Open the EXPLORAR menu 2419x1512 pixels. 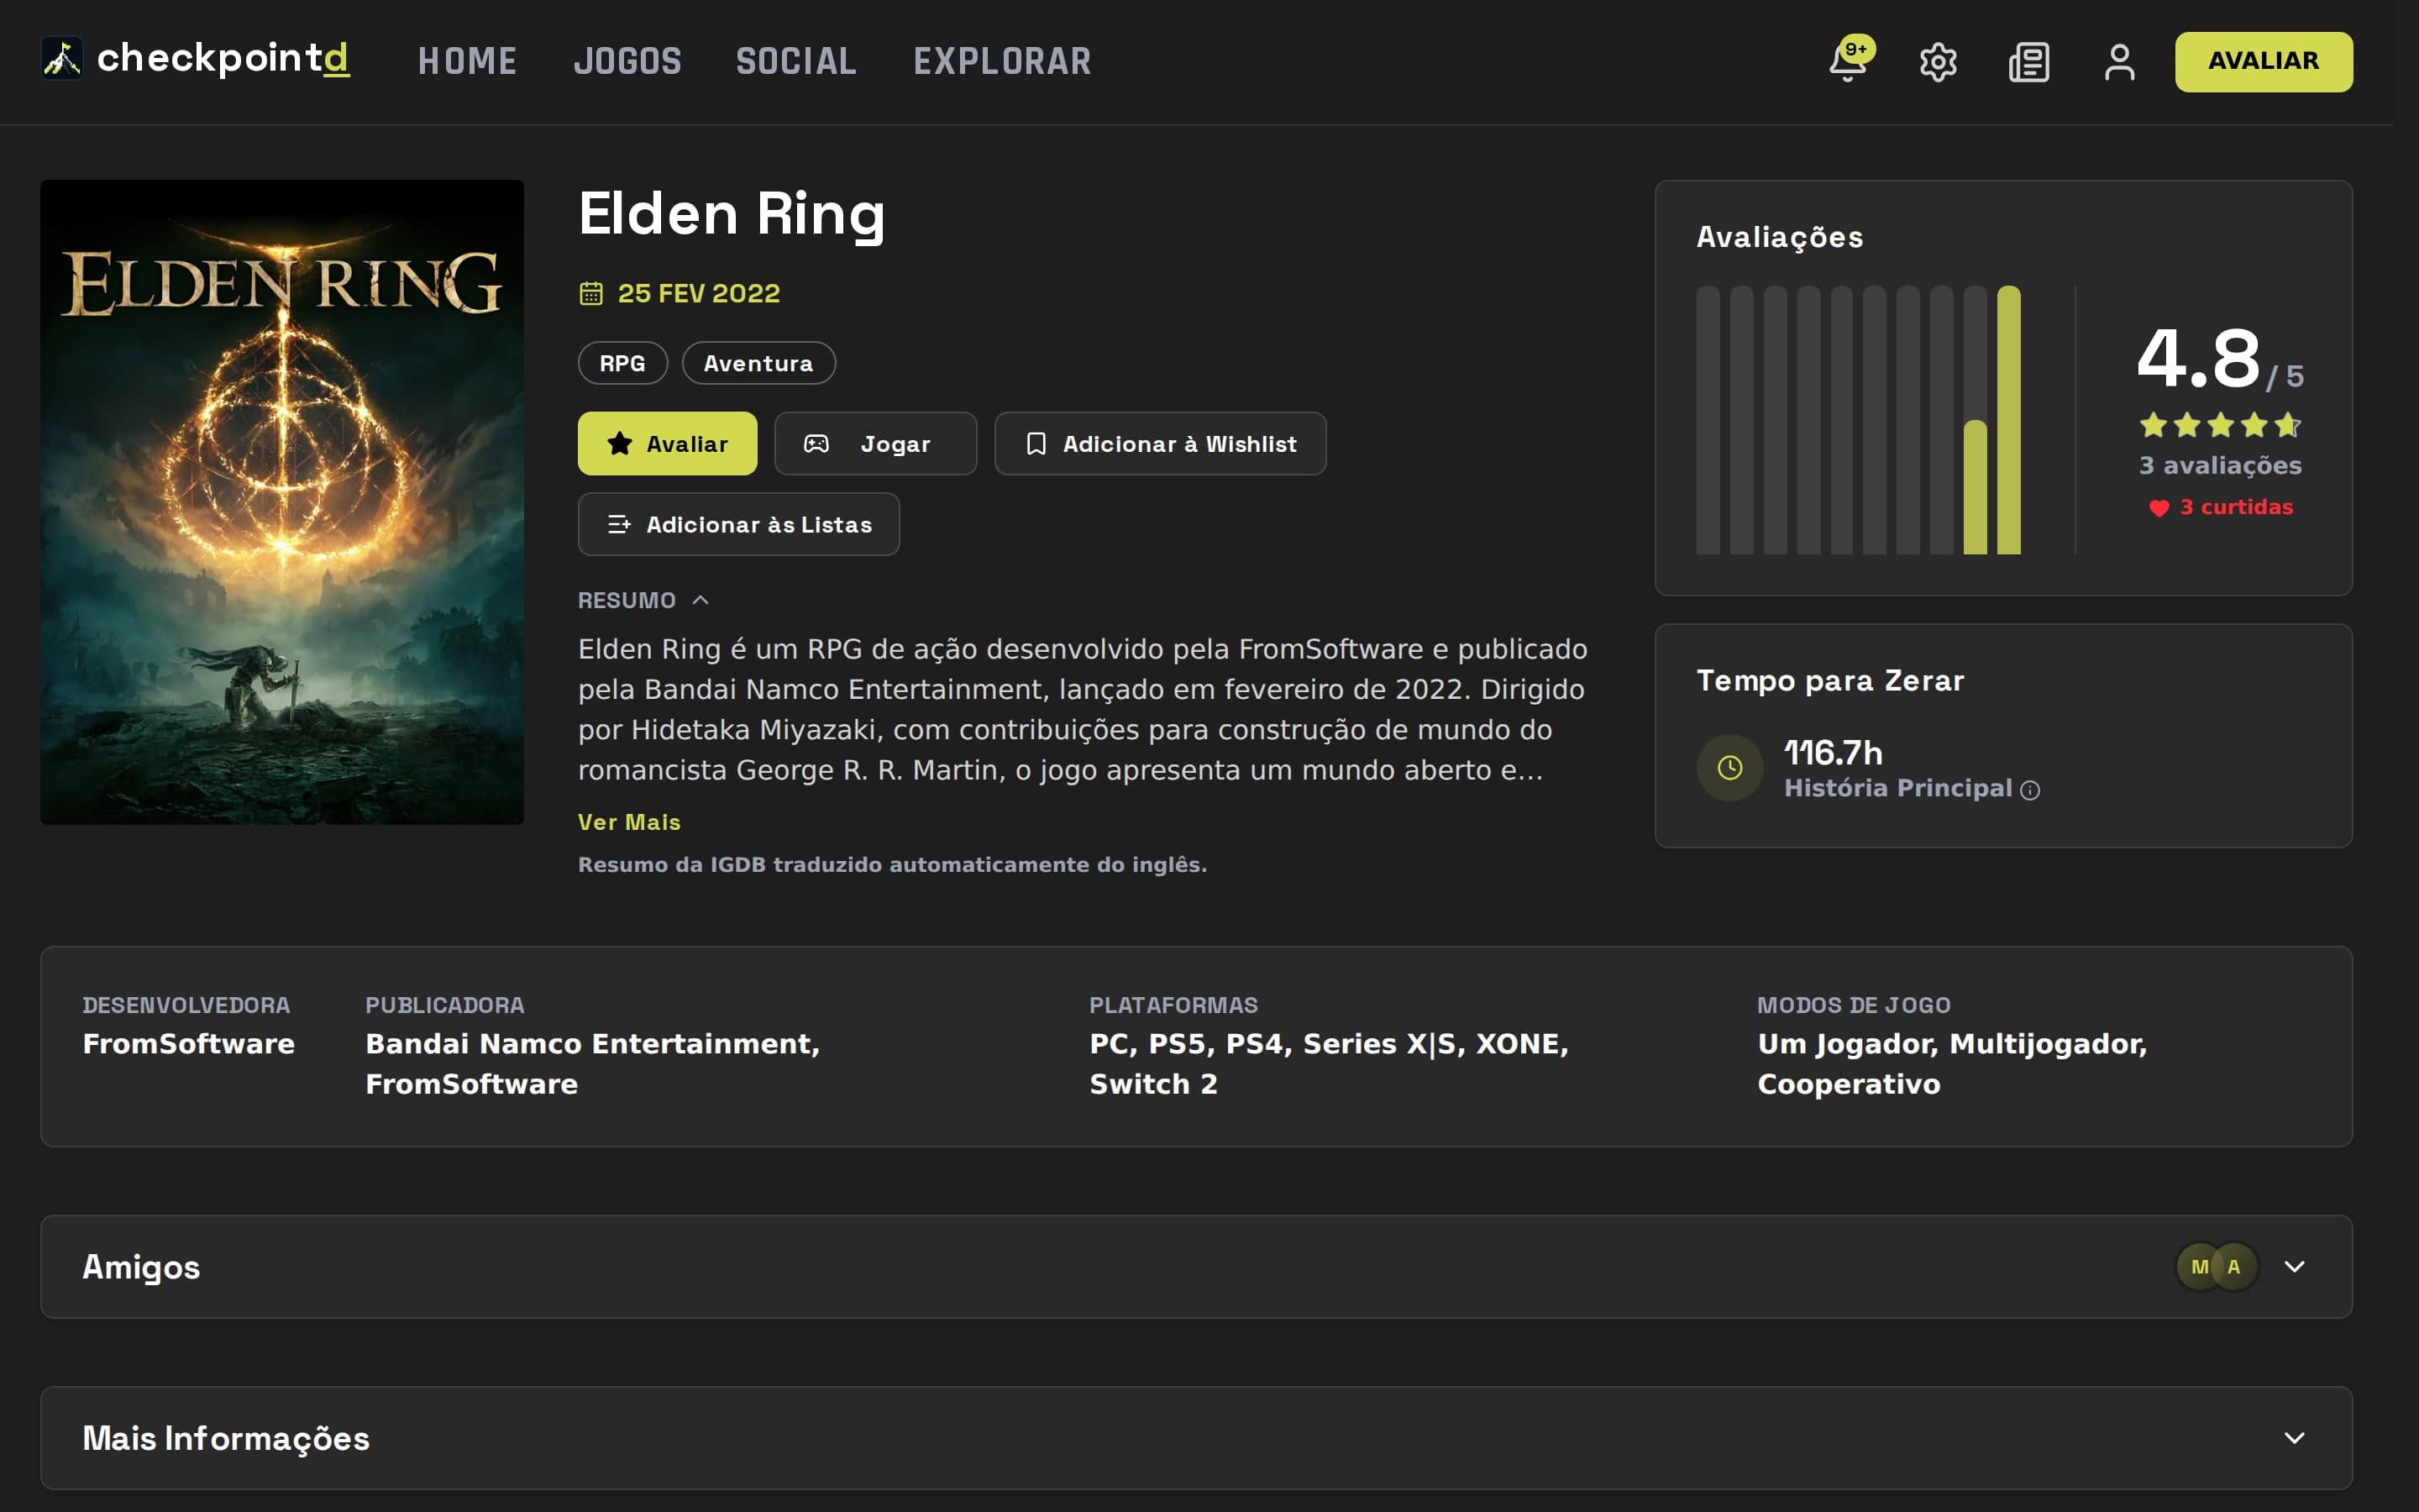click(1003, 62)
